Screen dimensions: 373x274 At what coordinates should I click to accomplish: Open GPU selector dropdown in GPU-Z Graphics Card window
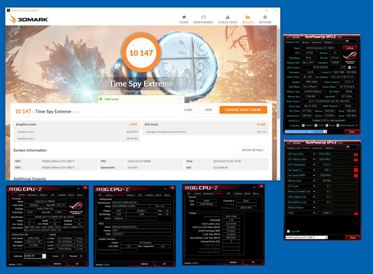(325, 132)
